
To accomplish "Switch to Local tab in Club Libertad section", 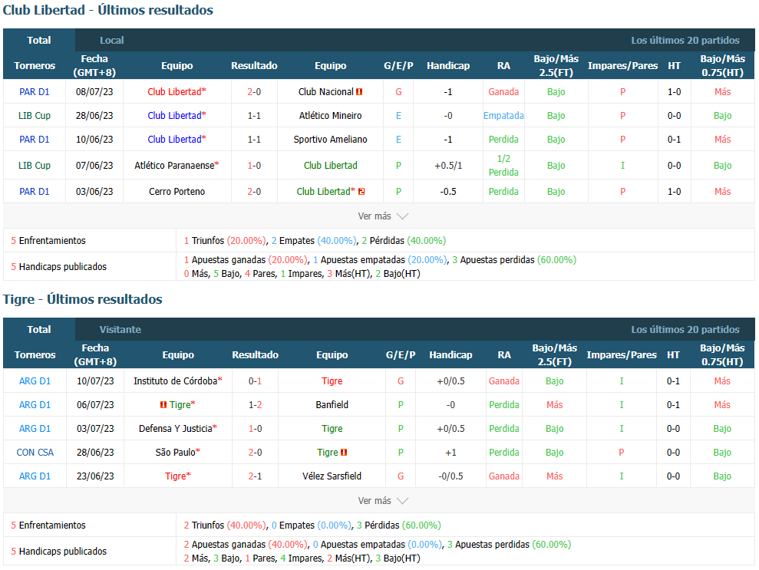I will point(112,41).
